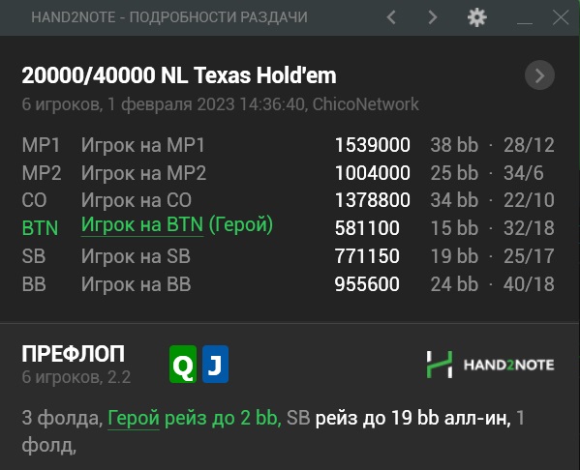The width and height of the screenshot is (580, 470).
Task: Click SB stack value 771150
Action: 367,256
